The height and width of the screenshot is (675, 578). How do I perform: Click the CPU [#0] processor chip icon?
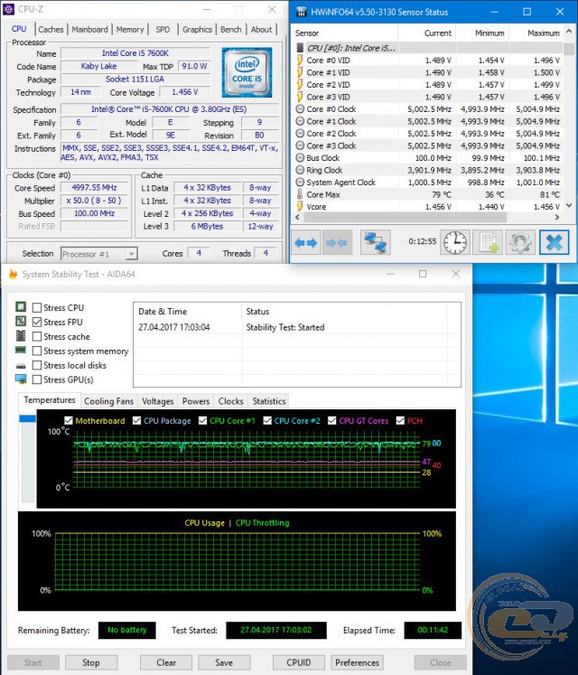[x=300, y=48]
